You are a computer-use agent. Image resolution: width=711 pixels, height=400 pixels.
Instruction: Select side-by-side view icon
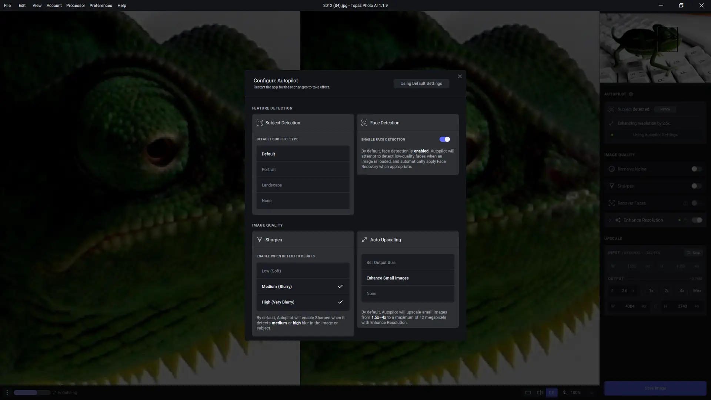tap(552, 393)
